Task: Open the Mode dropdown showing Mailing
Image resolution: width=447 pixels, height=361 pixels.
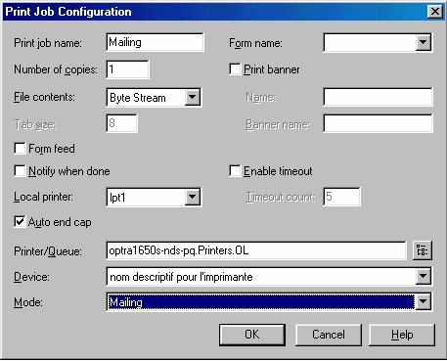Action: pyautogui.click(x=423, y=302)
